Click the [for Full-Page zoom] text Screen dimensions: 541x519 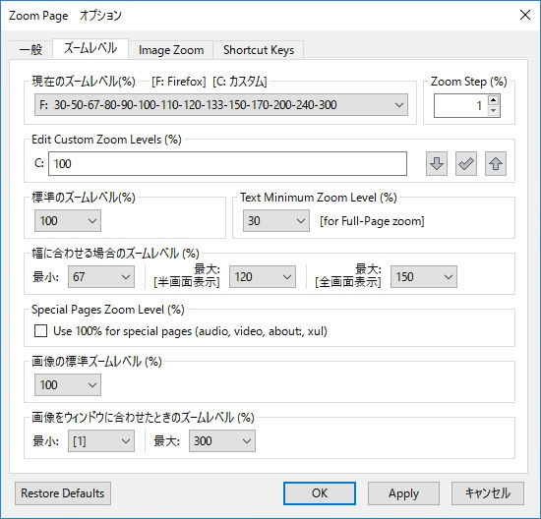point(372,221)
